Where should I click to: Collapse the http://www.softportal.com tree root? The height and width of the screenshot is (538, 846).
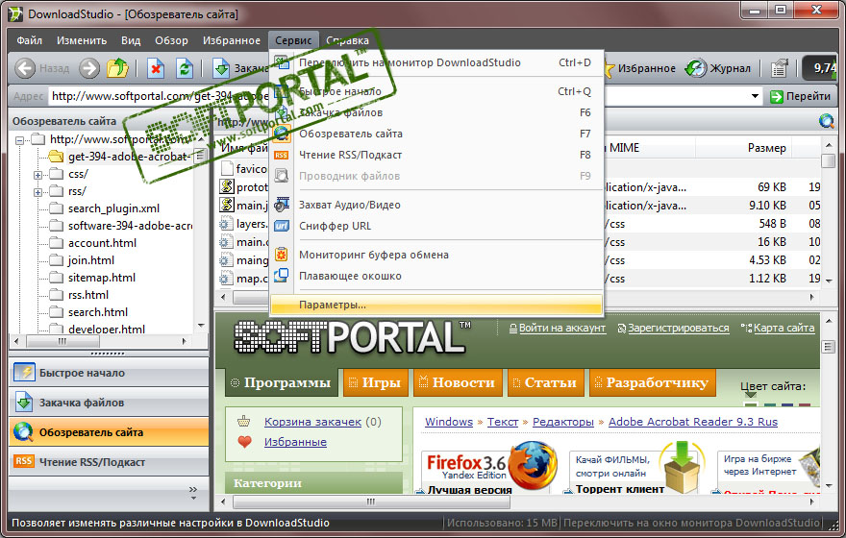pos(20,140)
